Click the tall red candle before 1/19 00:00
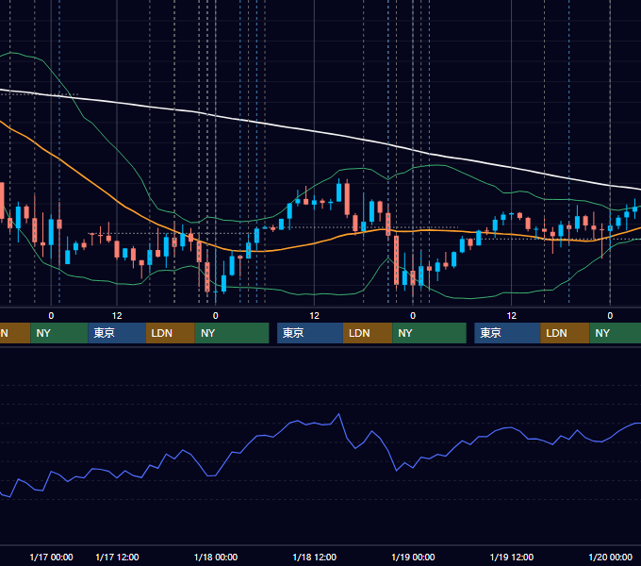The width and height of the screenshot is (641, 566). coord(396,260)
